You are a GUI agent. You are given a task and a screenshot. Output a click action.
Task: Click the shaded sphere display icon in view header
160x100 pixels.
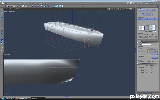(131, 9)
